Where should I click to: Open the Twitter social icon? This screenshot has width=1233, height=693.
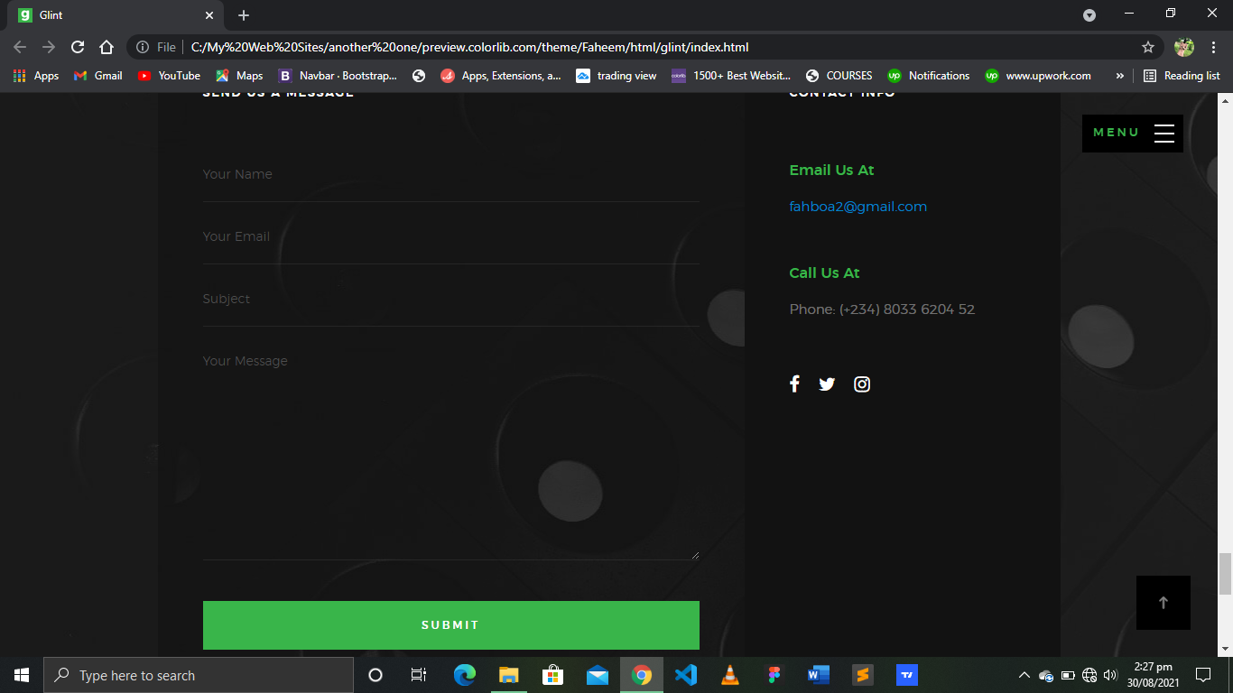(x=827, y=384)
